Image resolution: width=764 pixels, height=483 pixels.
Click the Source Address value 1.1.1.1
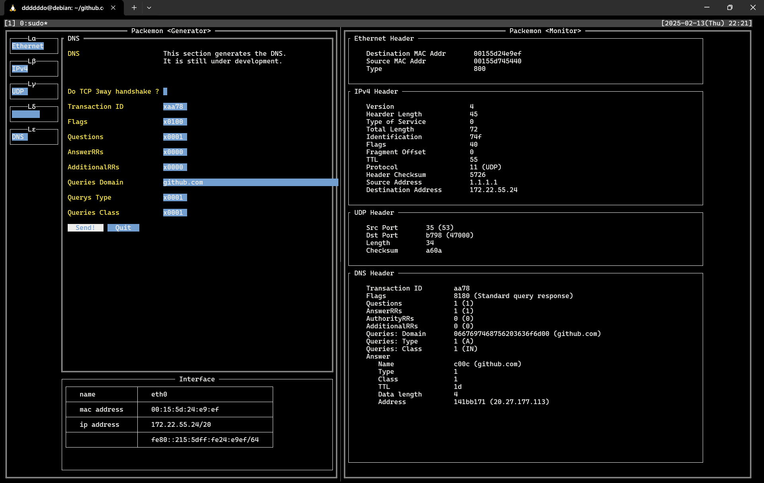point(484,183)
